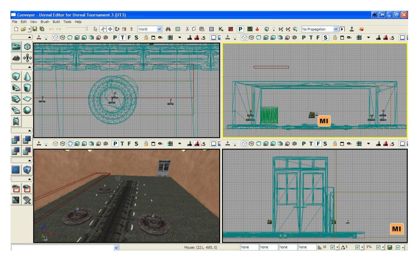Open the World coordinate system dropdown
This screenshot has height=261, width=416.
[x=160, y=29]
